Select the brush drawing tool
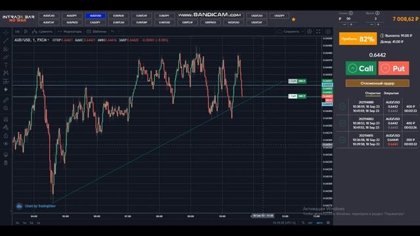The width and height of the screenshot is (420, 236). click(x=6, y=57)
